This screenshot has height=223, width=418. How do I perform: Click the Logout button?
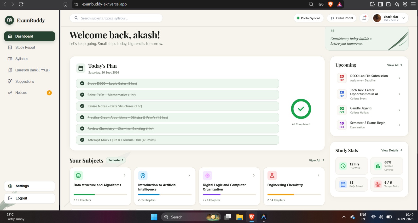point(30,198)
